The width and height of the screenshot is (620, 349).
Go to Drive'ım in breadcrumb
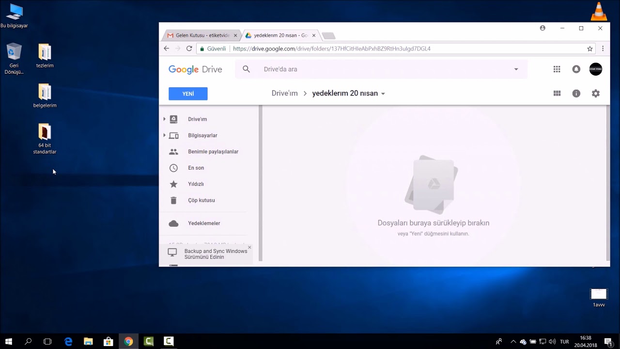pos(284,94)
